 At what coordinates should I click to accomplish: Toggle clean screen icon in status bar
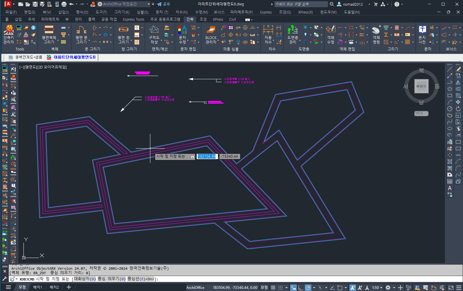(451, 287)
